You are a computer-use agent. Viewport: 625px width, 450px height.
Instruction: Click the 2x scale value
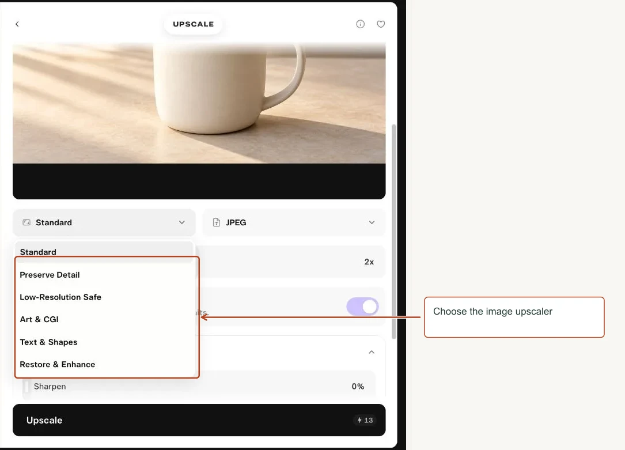[369, 262]
